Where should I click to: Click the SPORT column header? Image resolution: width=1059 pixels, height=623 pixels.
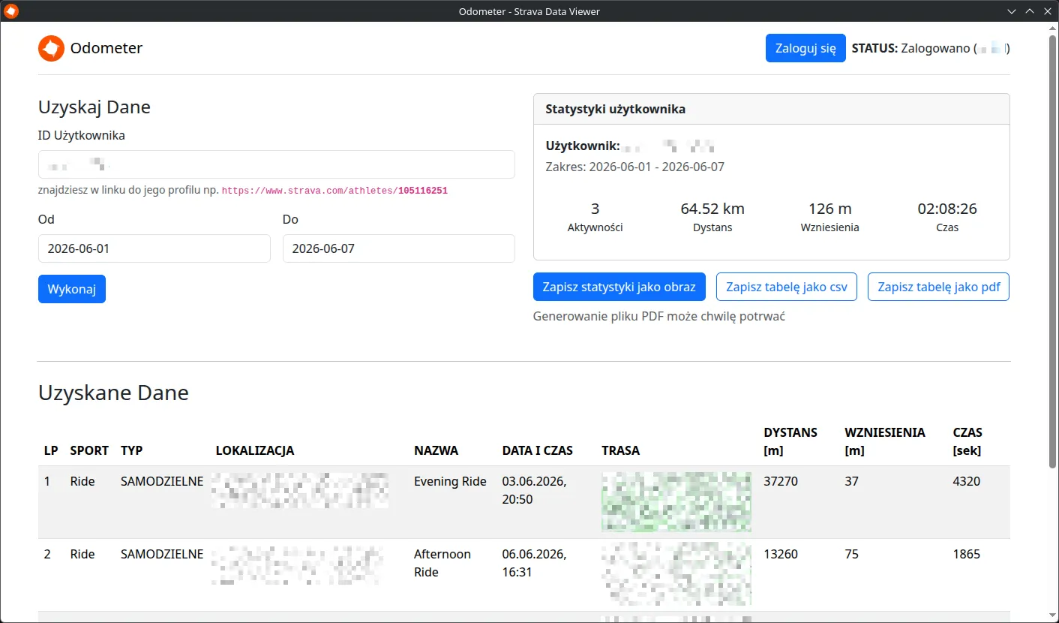(x=90, y=451)
